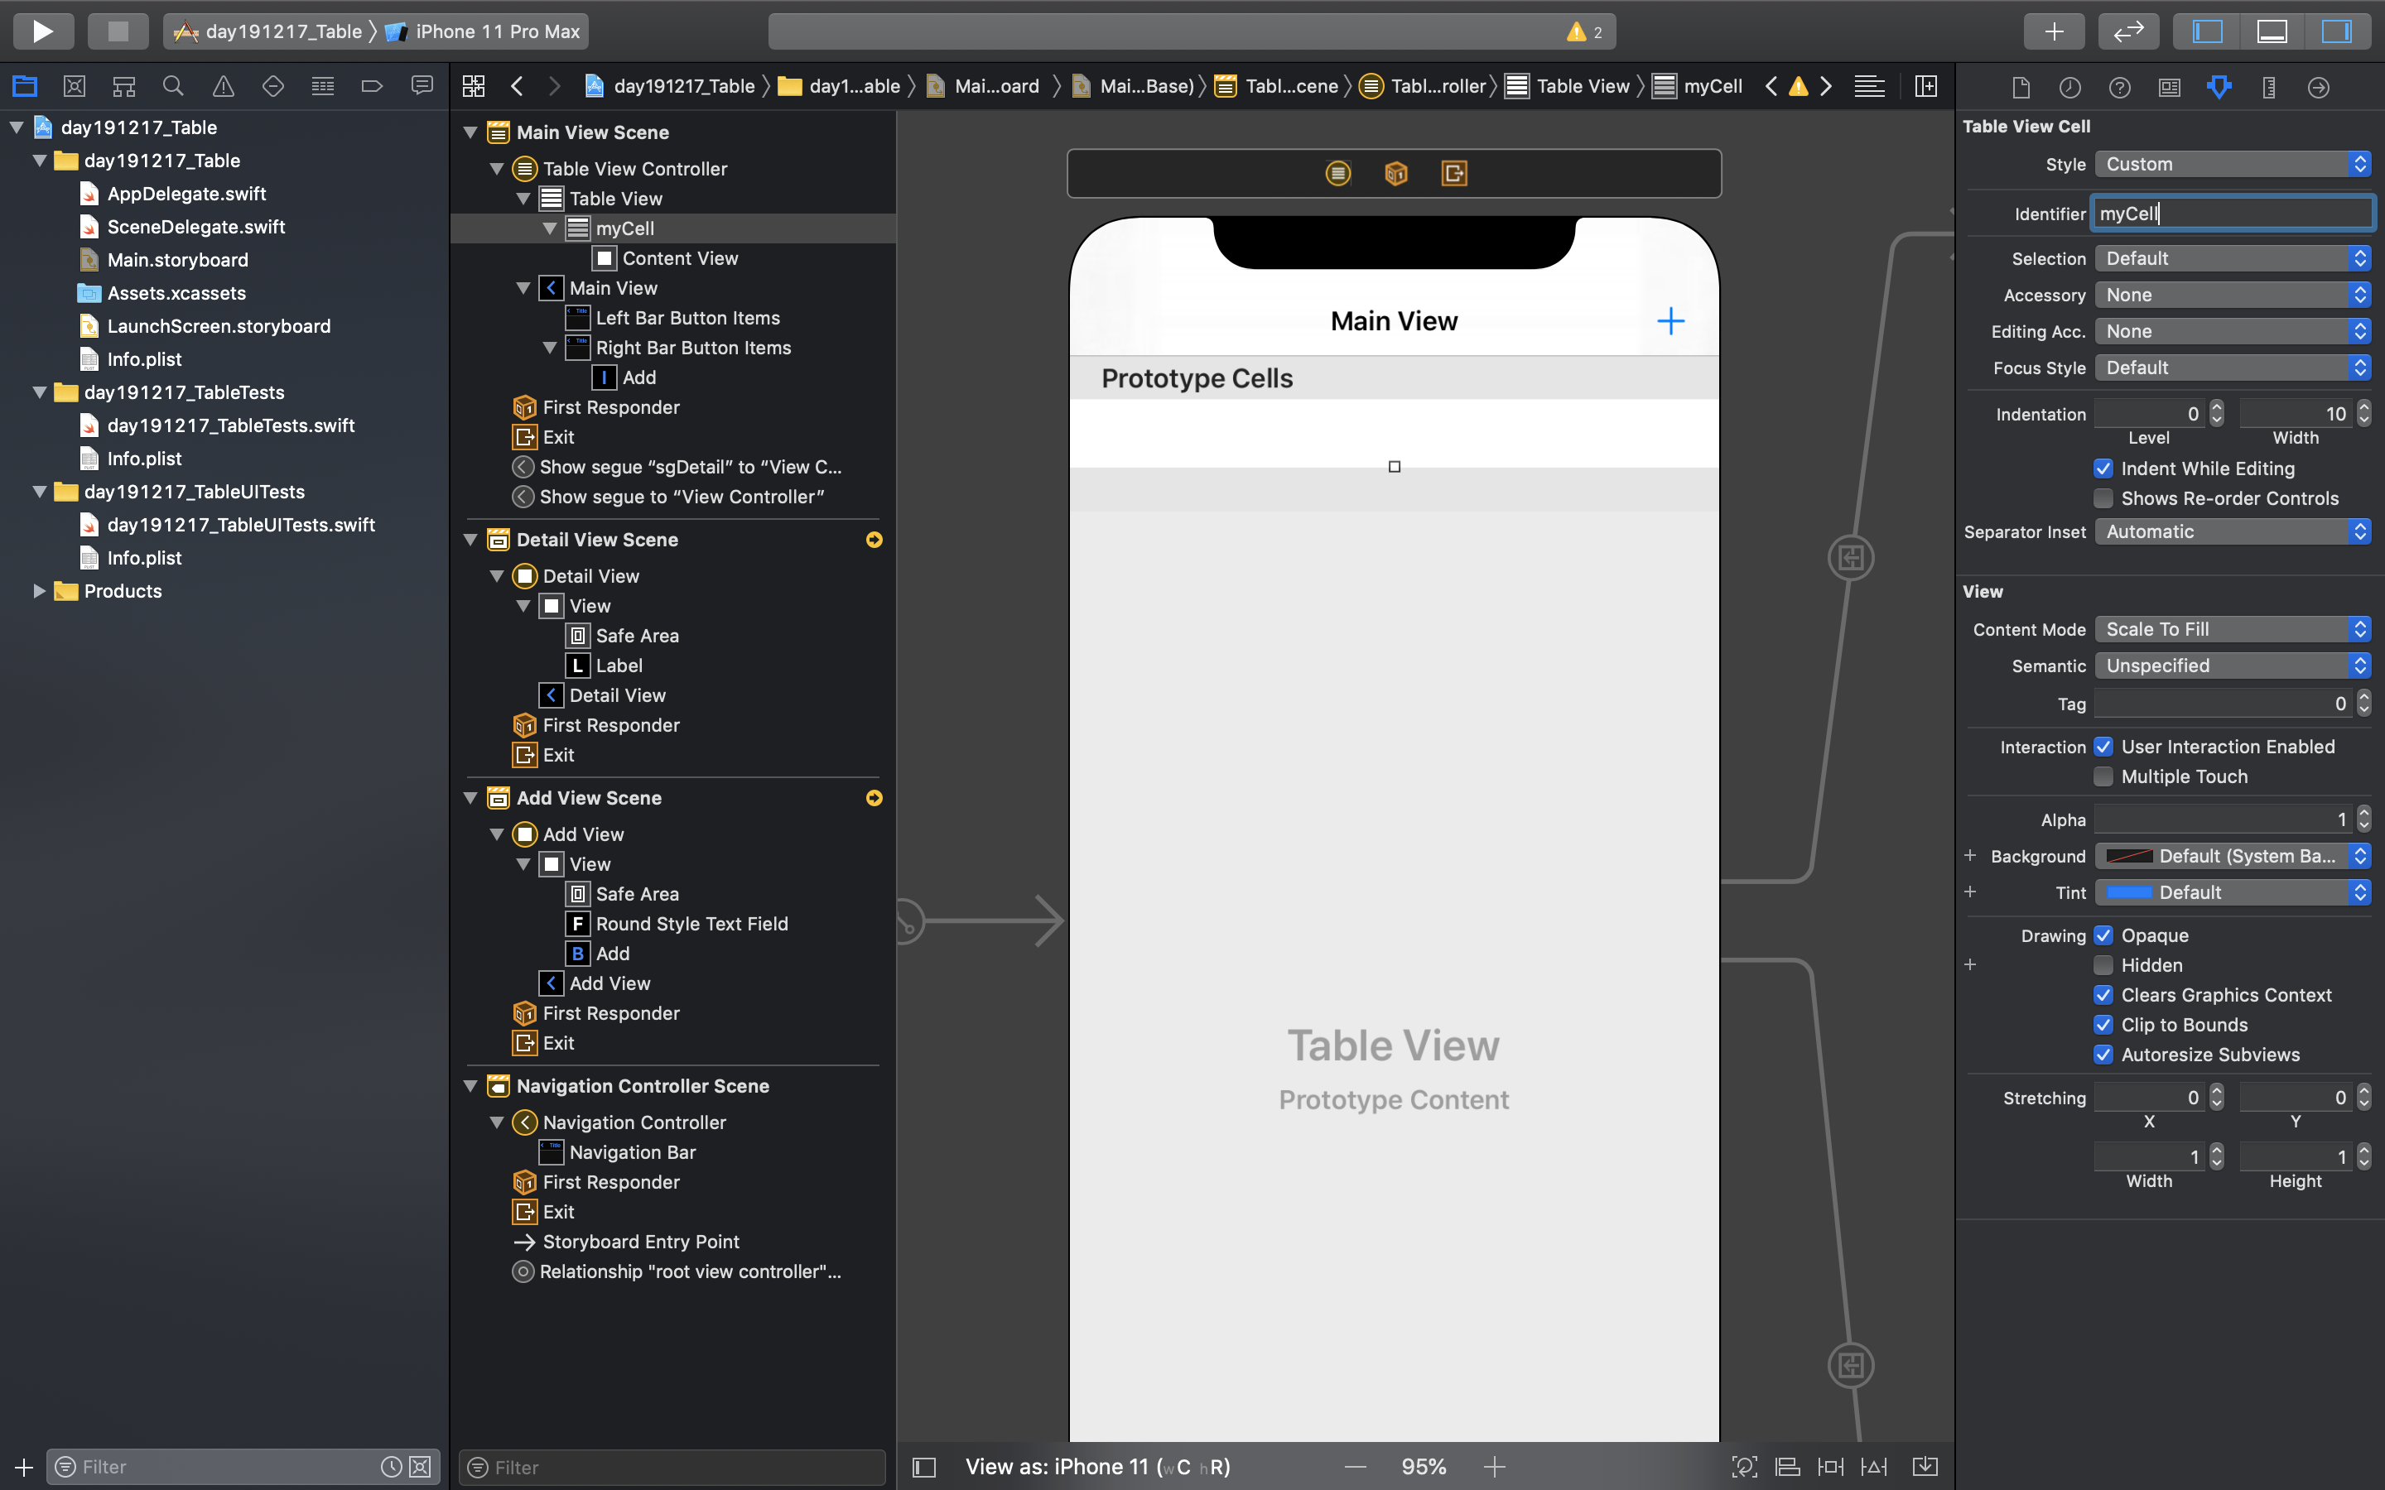This screenshot has width=2385, height=1490.
Task: Click the Tint color swatch
Action: (2129, 893)
